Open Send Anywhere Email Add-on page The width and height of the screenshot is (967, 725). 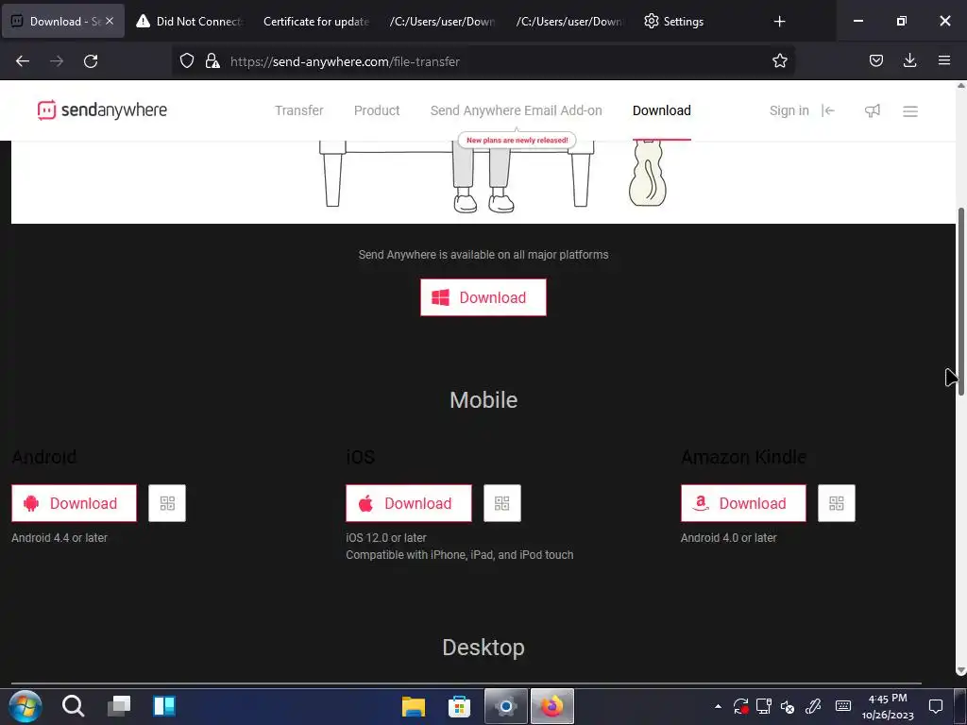tap(517, 111)
